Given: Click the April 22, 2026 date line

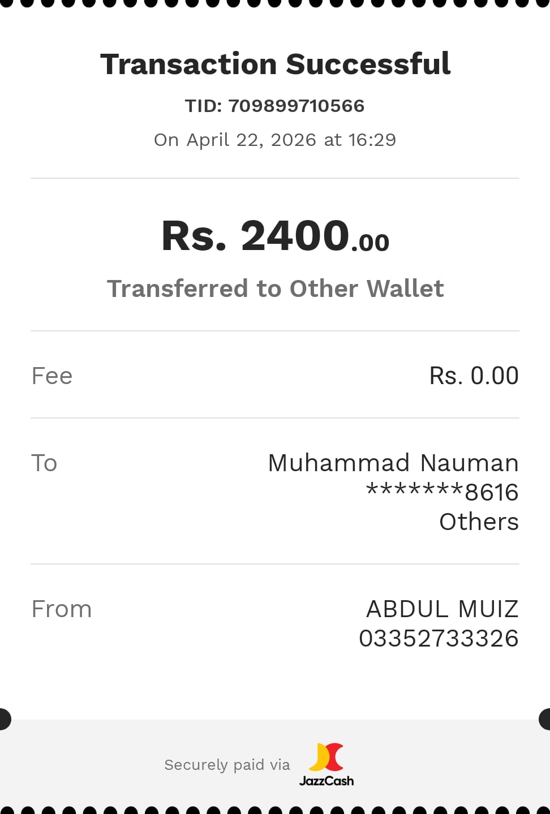Looking at the screenshot, I should pos(275,140).
